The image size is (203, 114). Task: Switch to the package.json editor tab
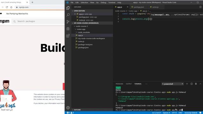(x=139, y=7)
